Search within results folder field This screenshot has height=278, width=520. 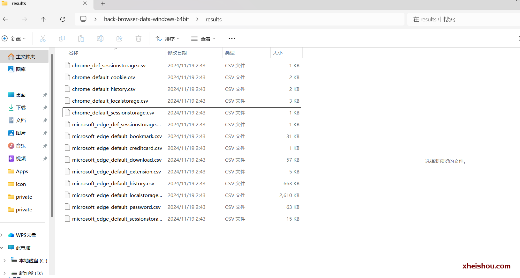pyautogui.click(x=463, y=19)
